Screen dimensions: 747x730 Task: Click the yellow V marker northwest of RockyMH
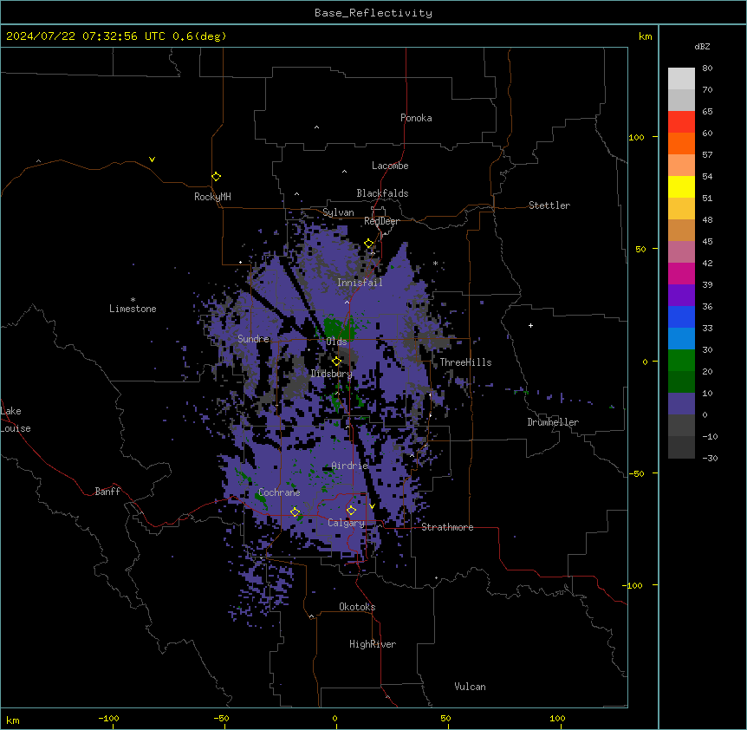coord(152,160)
